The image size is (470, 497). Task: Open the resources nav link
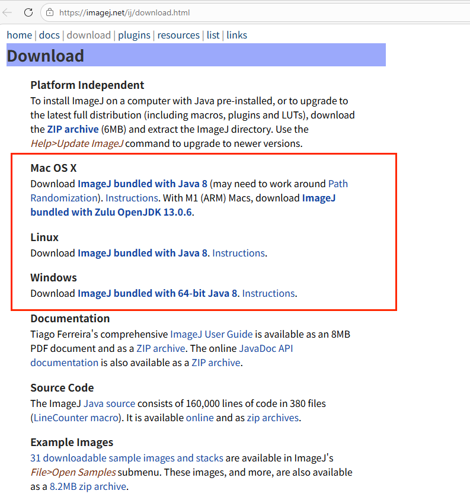(178, 35)
